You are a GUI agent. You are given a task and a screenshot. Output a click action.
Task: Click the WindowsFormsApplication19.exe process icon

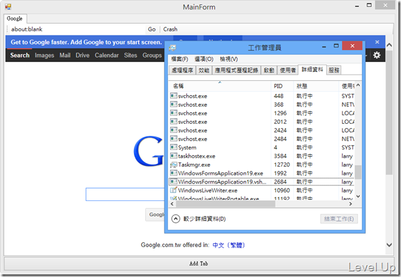(174, 173)
